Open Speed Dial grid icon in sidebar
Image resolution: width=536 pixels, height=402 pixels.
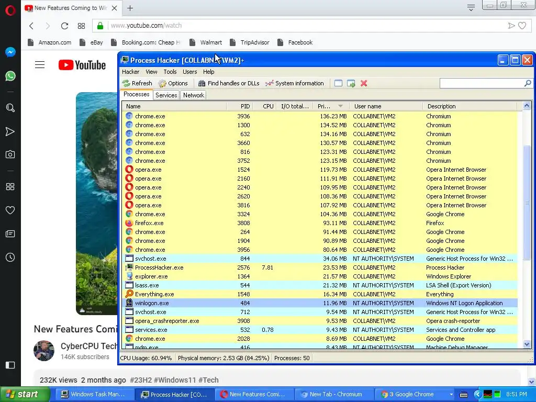pos(10,187)
